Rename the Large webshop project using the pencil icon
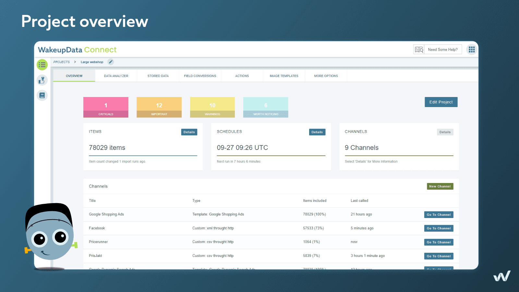The image size is (519, 292). (111, 62)
